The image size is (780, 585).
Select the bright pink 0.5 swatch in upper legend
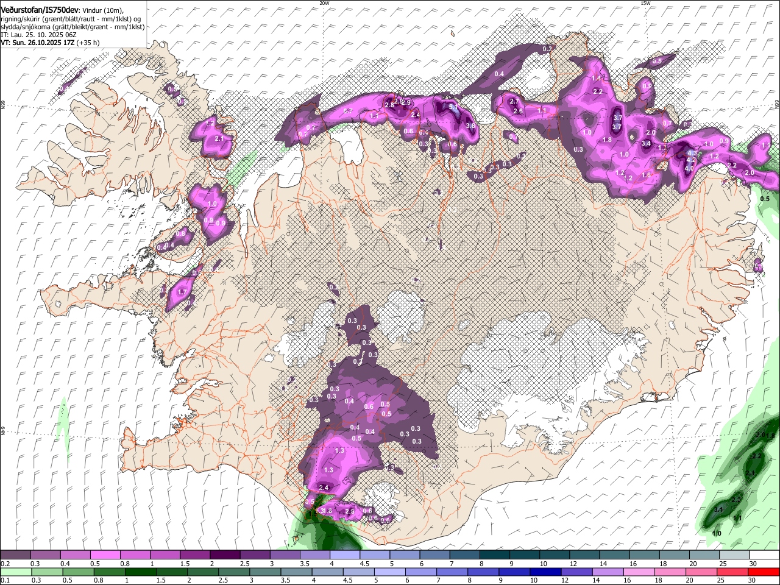pos(105,555)
